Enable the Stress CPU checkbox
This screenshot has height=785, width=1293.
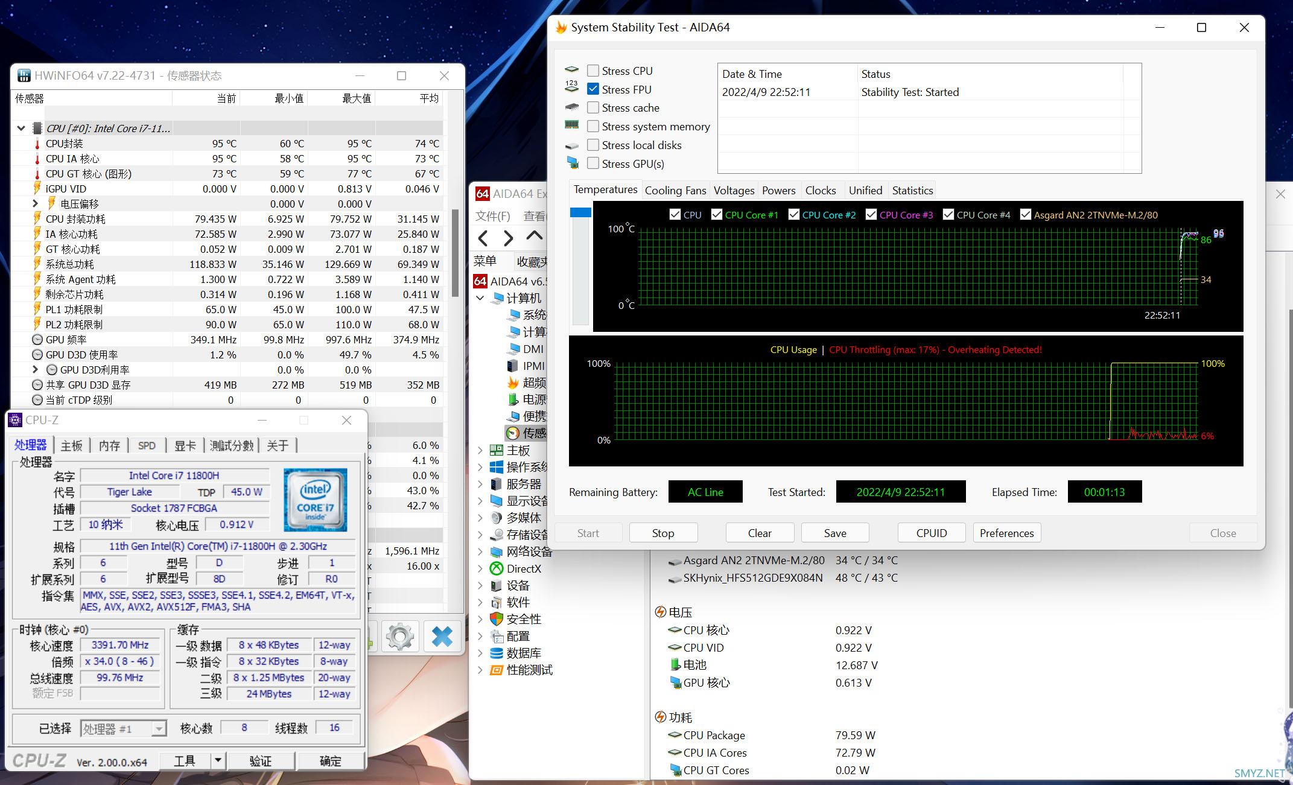593,71
